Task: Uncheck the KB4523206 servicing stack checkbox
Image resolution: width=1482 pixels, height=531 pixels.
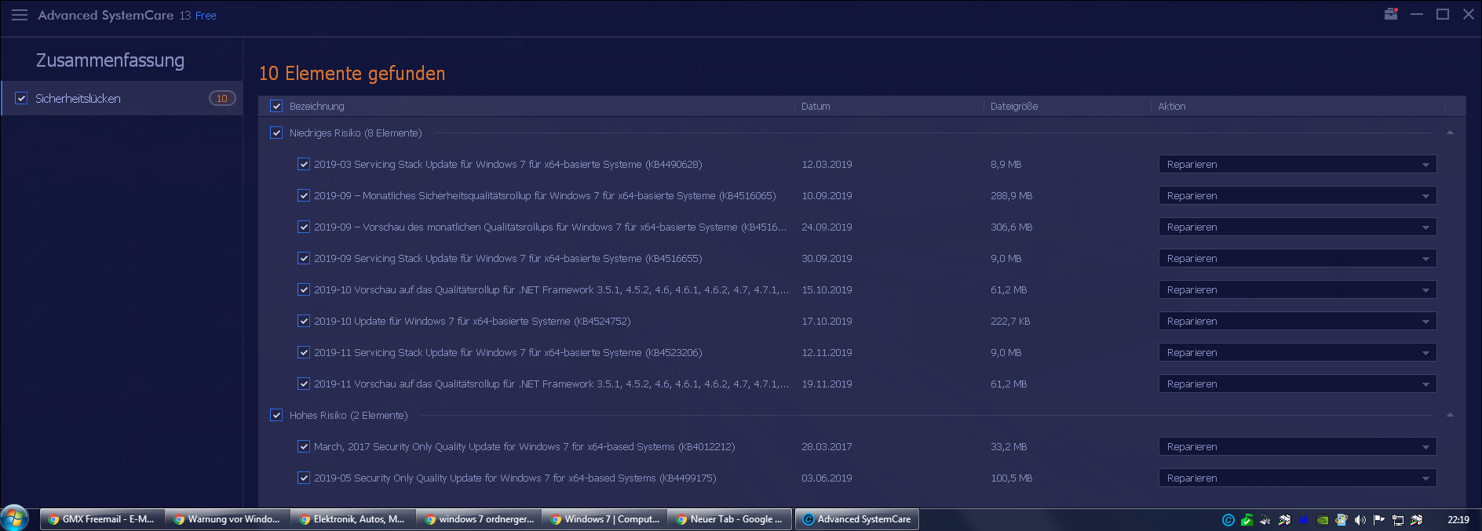Action: click(x=304, y=352)
